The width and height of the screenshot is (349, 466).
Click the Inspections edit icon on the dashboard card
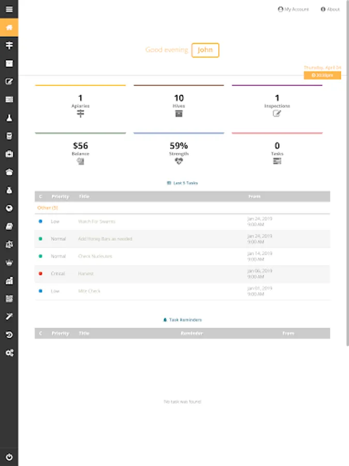[277, 113]
